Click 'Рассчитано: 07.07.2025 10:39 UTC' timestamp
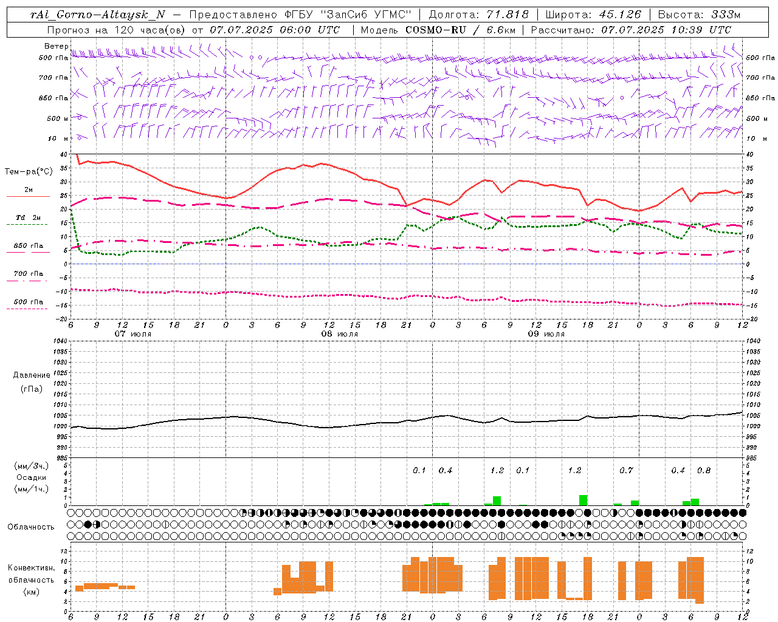The image size is (778, 622). 631,30
